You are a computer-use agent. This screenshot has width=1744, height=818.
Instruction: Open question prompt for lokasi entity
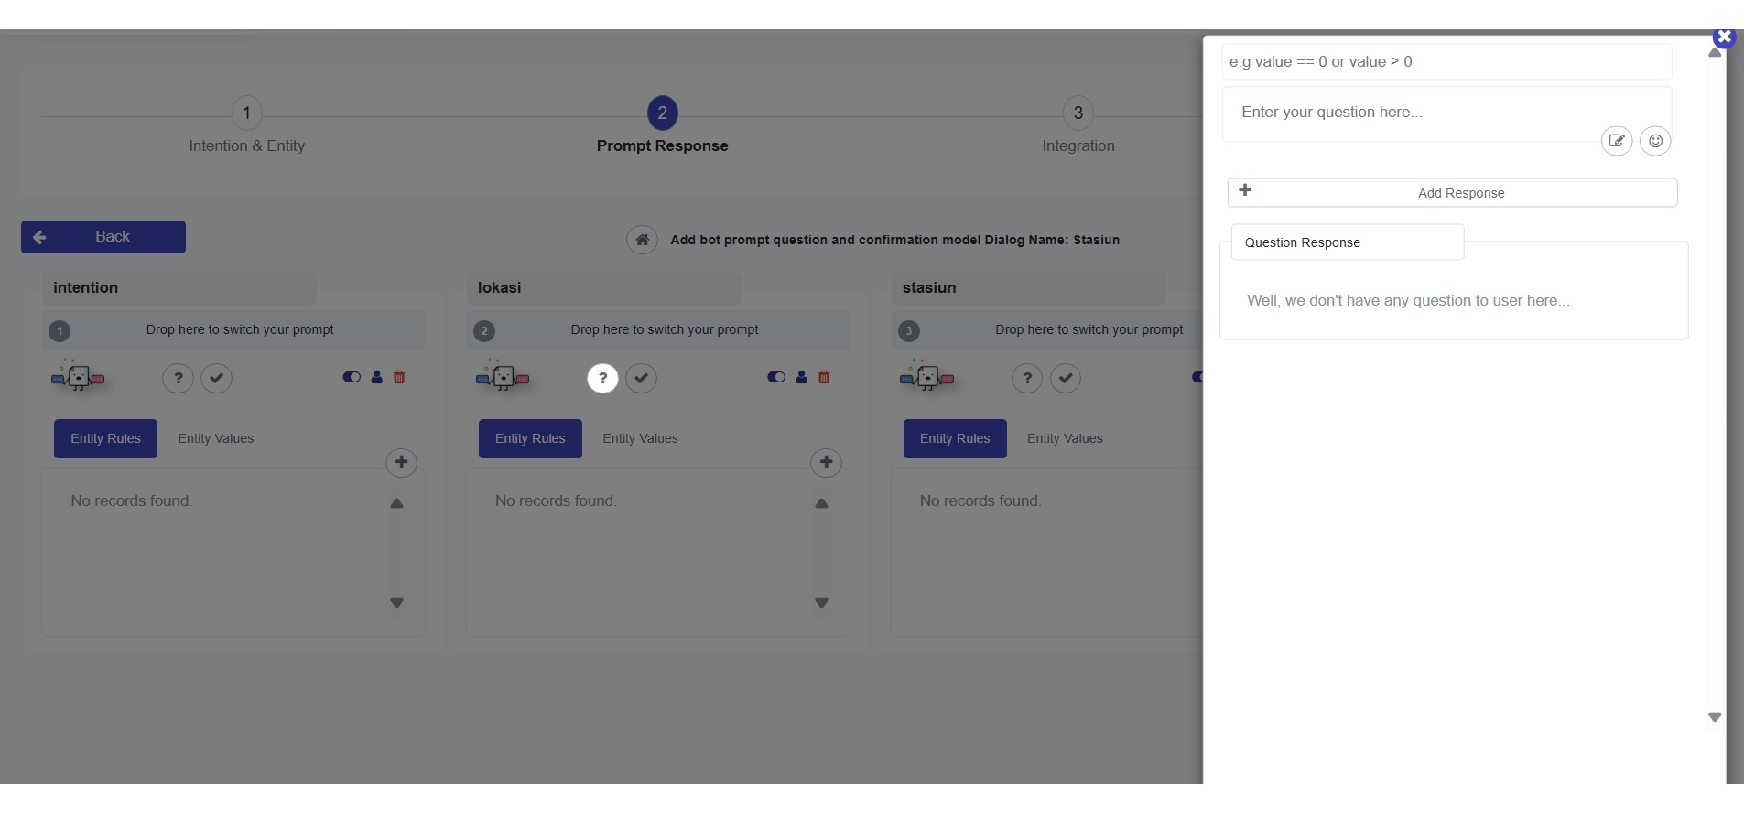click(602, 378)
